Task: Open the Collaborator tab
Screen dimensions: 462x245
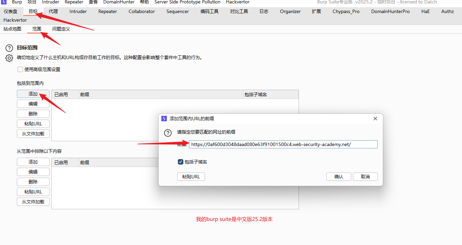Action: [142, 11]
